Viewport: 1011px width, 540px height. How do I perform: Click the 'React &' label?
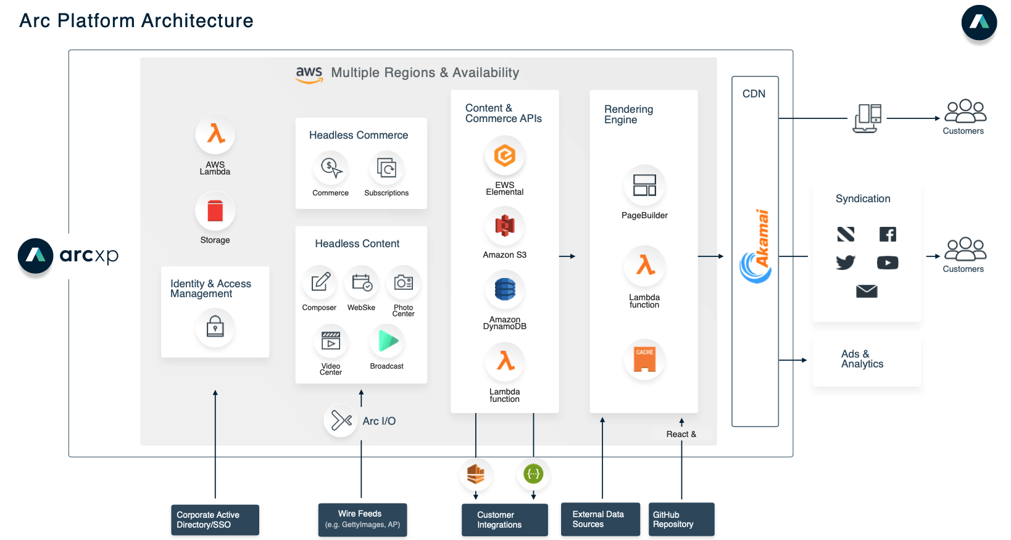point(681,434)
